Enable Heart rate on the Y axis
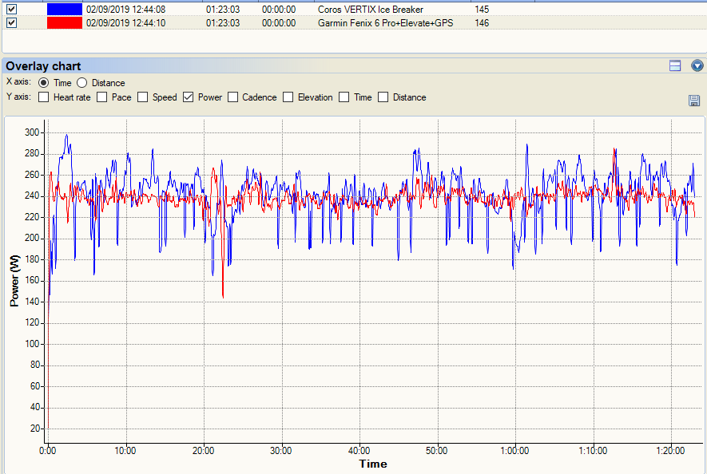The height and width of the screenshot is (474, 707). (x=44, y=97)
